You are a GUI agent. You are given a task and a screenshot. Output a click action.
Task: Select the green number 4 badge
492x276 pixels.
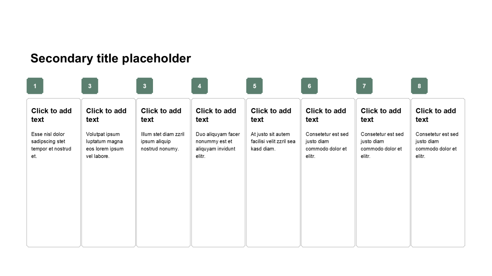point(199,86)
